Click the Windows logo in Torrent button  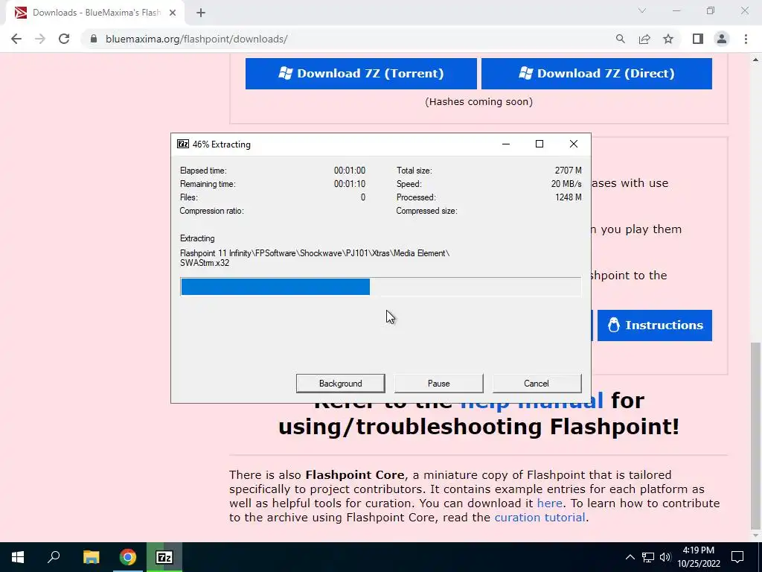285,73
